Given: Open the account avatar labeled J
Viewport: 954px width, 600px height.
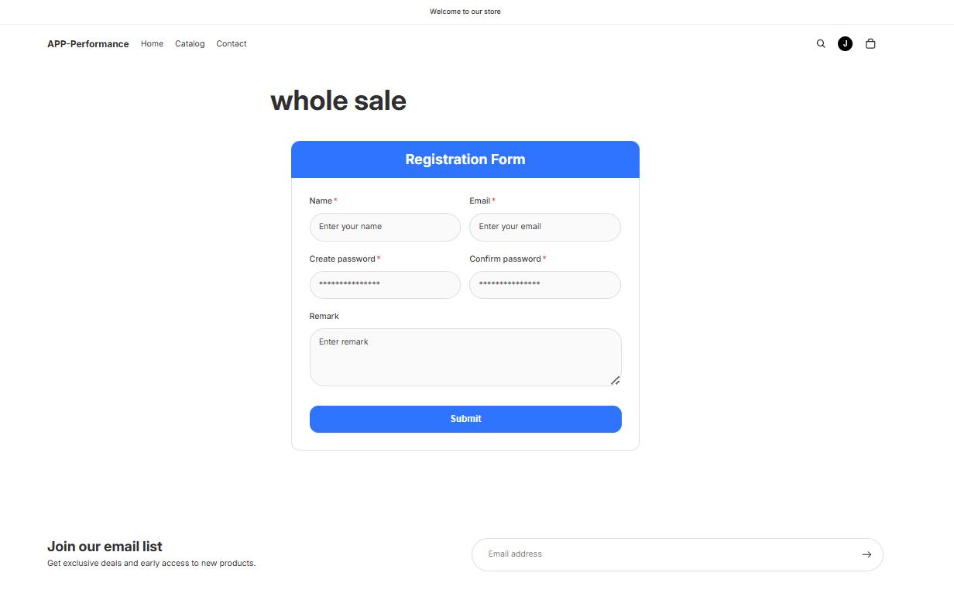Looking at the screenshot, I should (845, 44).
